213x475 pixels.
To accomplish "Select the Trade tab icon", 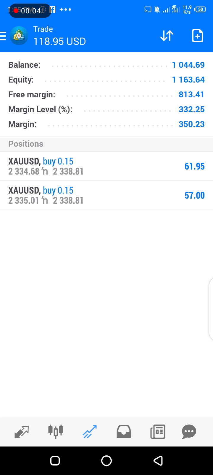I will click(90, 432).
